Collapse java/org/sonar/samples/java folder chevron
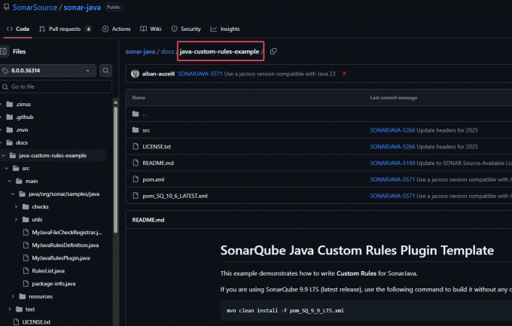 tap(13, 194)
